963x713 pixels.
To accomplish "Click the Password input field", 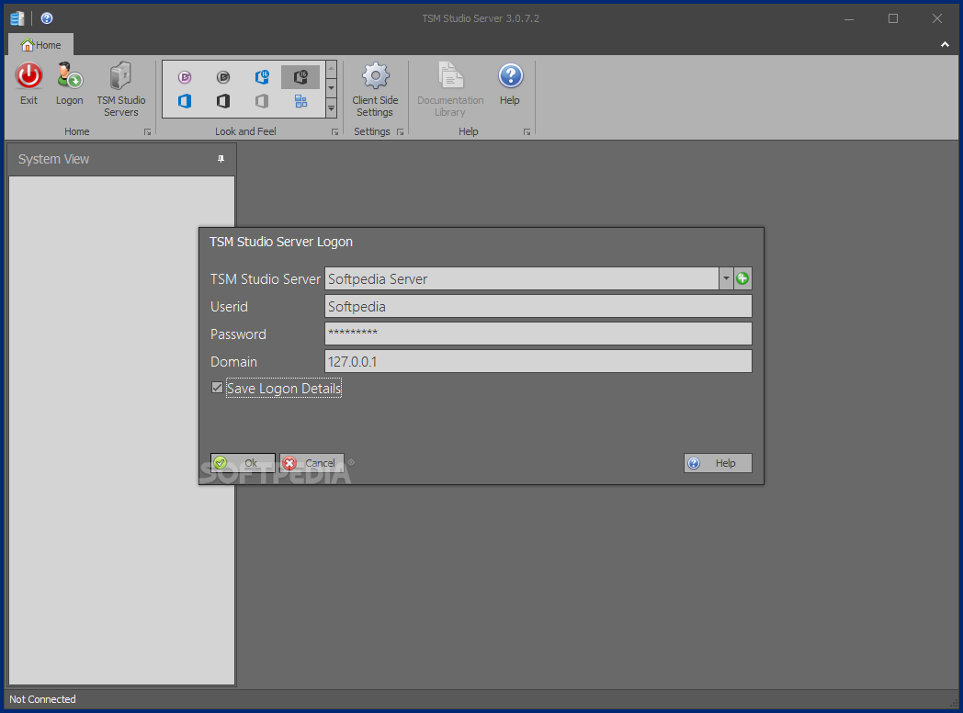I will [538, 334].
